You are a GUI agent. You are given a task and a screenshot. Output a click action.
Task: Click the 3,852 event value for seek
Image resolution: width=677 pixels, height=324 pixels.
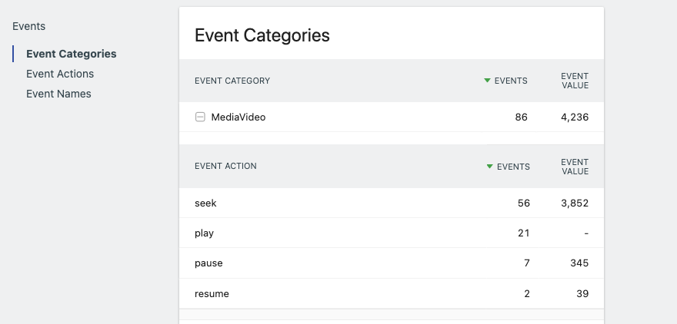click(x=575, y=203)
